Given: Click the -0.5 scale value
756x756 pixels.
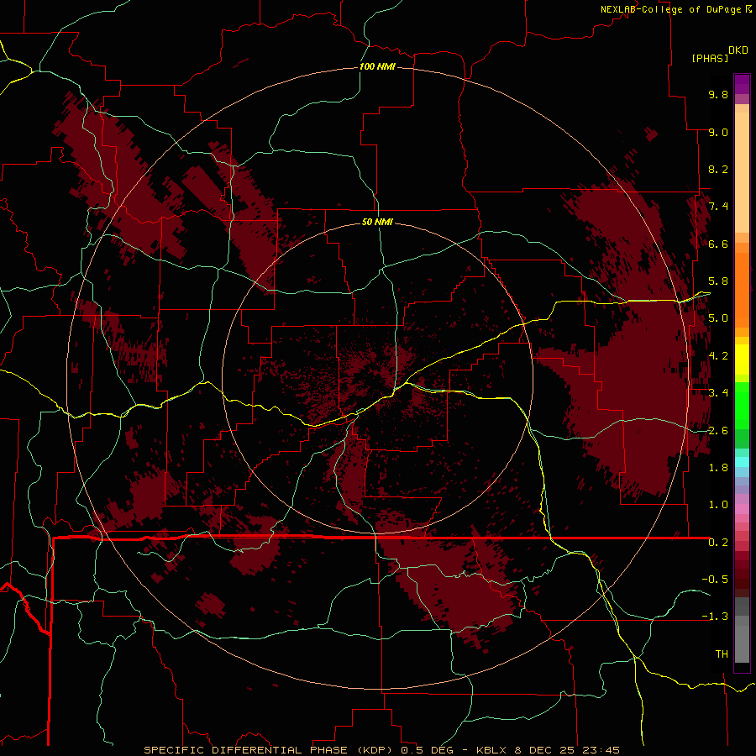Looking at the screenshot, I should (715, 579).
